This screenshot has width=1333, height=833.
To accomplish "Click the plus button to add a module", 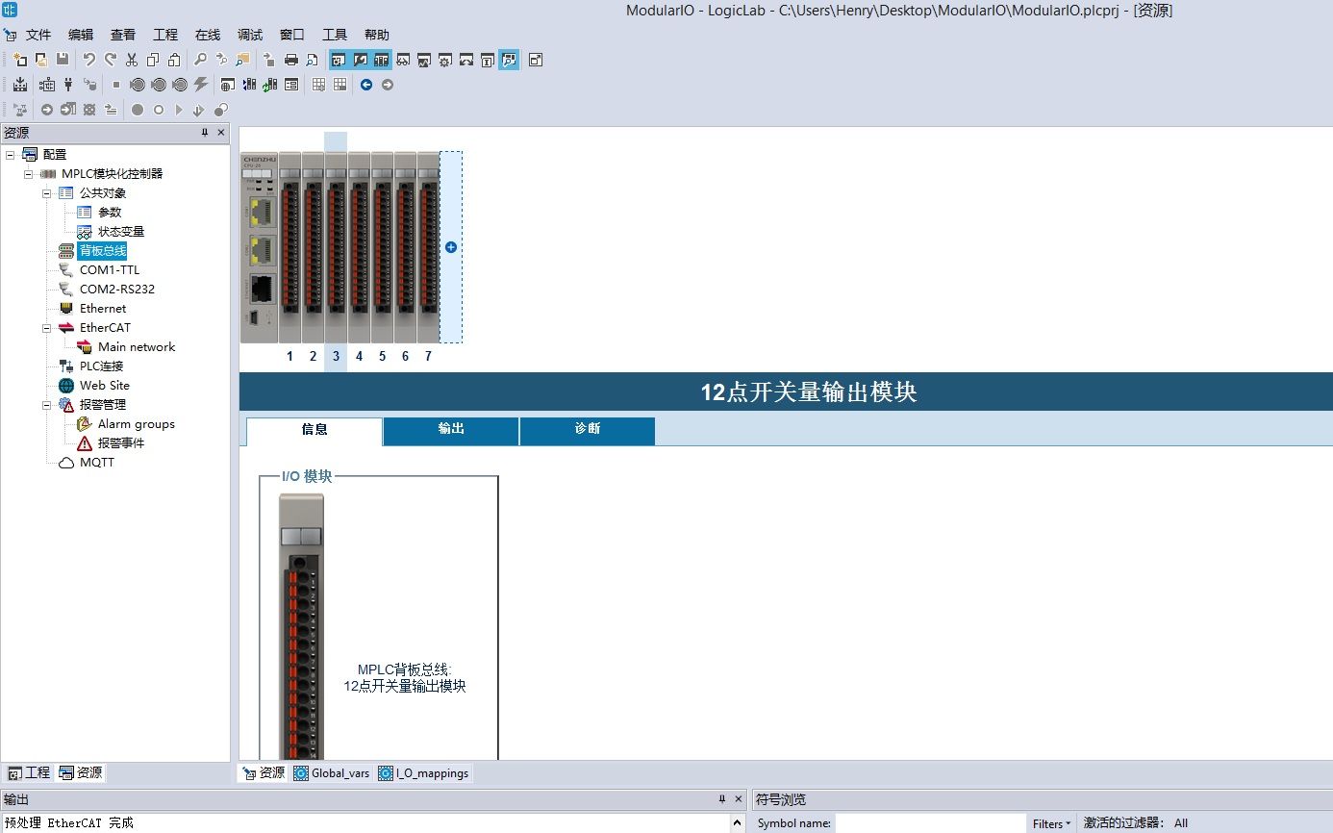I will [450, 247].
